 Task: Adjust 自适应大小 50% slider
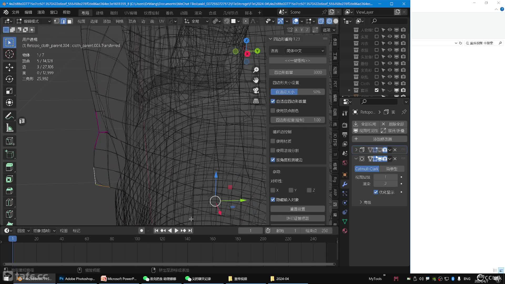tap(298, 92)
